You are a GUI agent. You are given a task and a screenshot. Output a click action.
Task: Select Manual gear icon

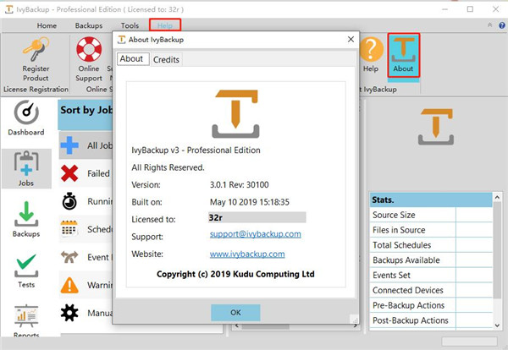[69, 313]
